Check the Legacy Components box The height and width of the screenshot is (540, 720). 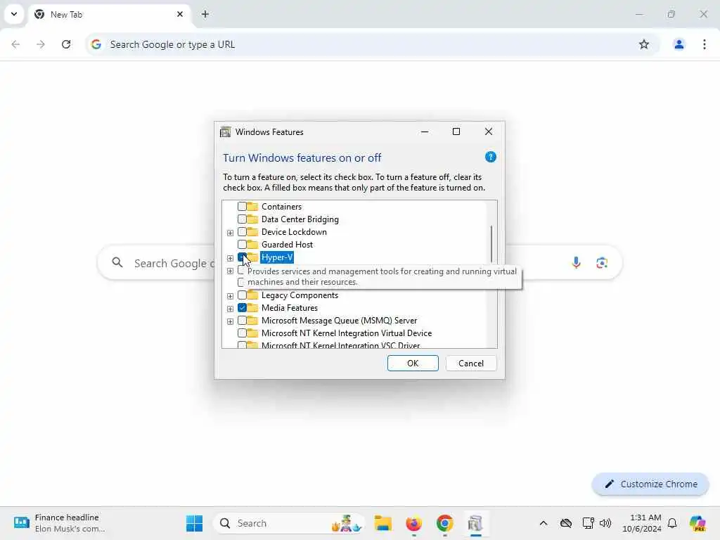point(242,295)
